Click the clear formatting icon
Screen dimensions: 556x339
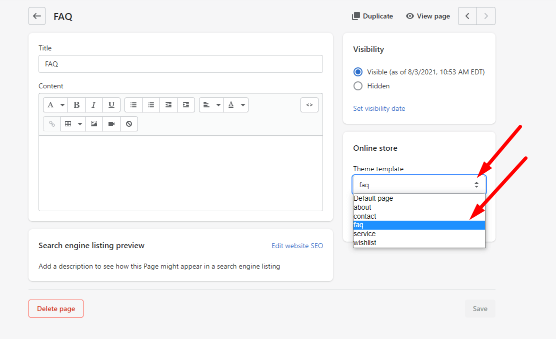129,124
